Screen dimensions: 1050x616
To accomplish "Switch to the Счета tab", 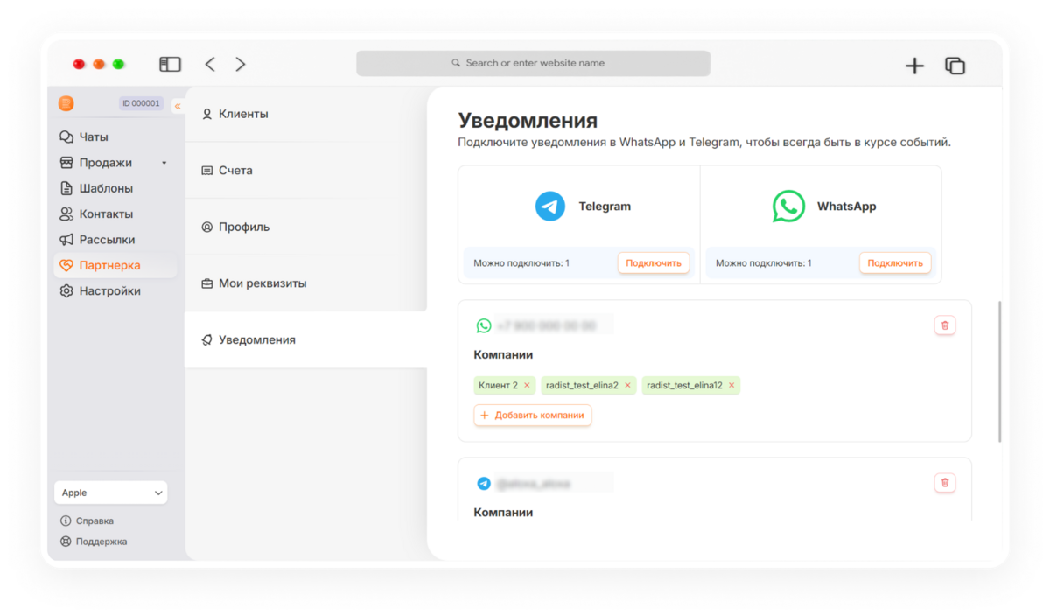I will tap(305, 171).
